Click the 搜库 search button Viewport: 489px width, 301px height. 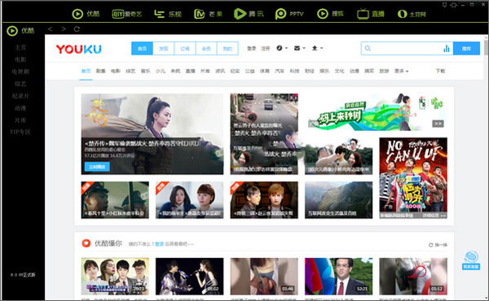coord(466,49)
